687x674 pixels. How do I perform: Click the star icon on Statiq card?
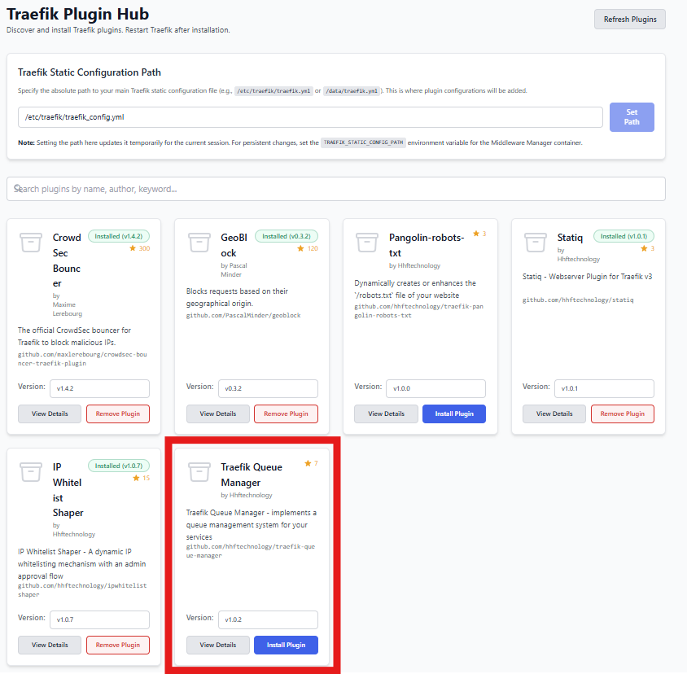tap(644, 248)
